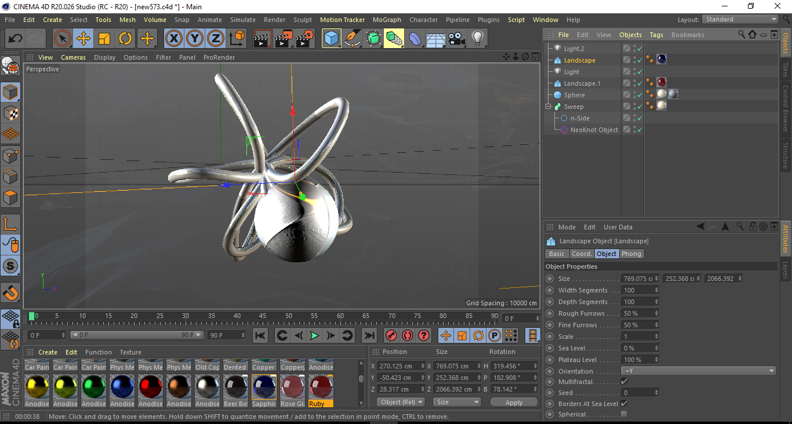
Task: Select the Landscape.1 object
Action: pyautogui.click(x=582, y=83)
